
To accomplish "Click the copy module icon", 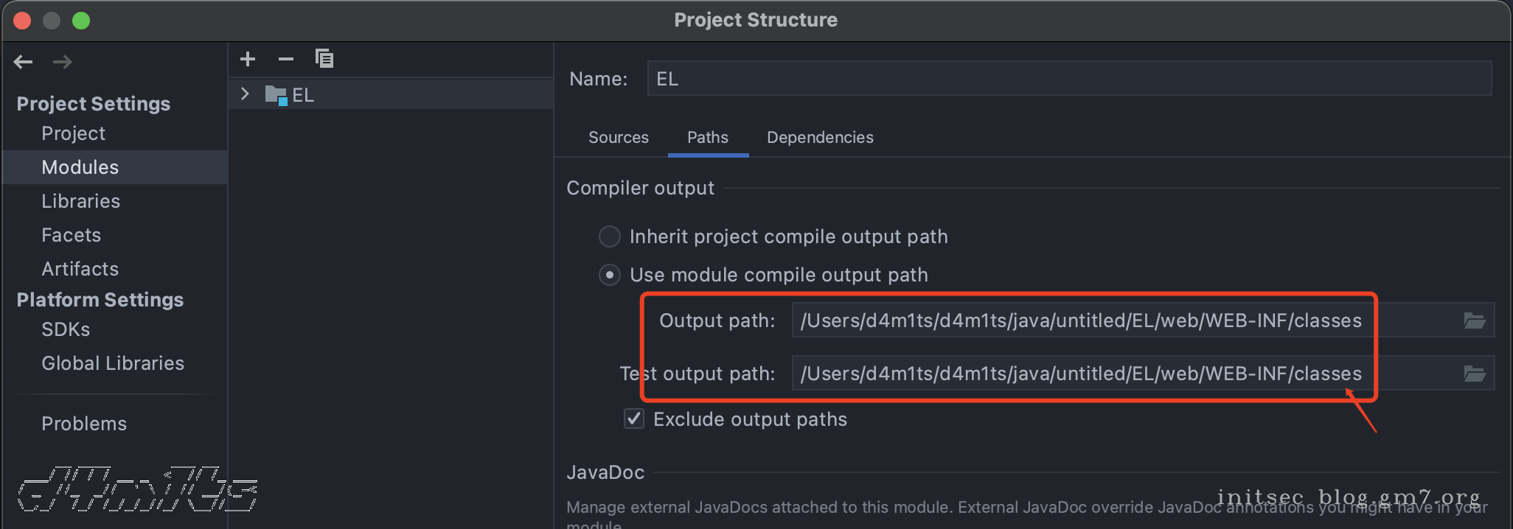I will (x=324, y=59).
